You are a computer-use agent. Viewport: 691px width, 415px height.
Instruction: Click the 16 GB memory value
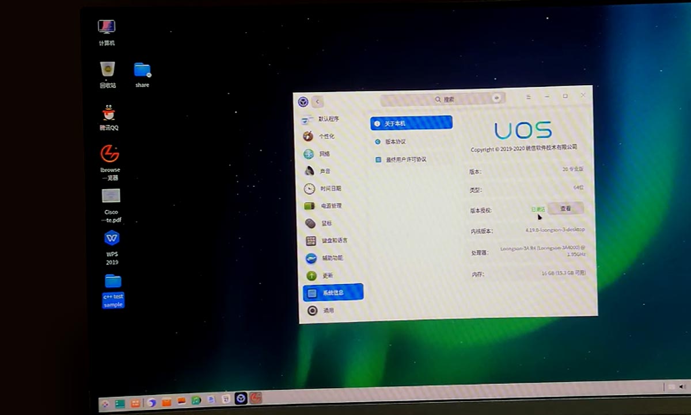[564, 273]
